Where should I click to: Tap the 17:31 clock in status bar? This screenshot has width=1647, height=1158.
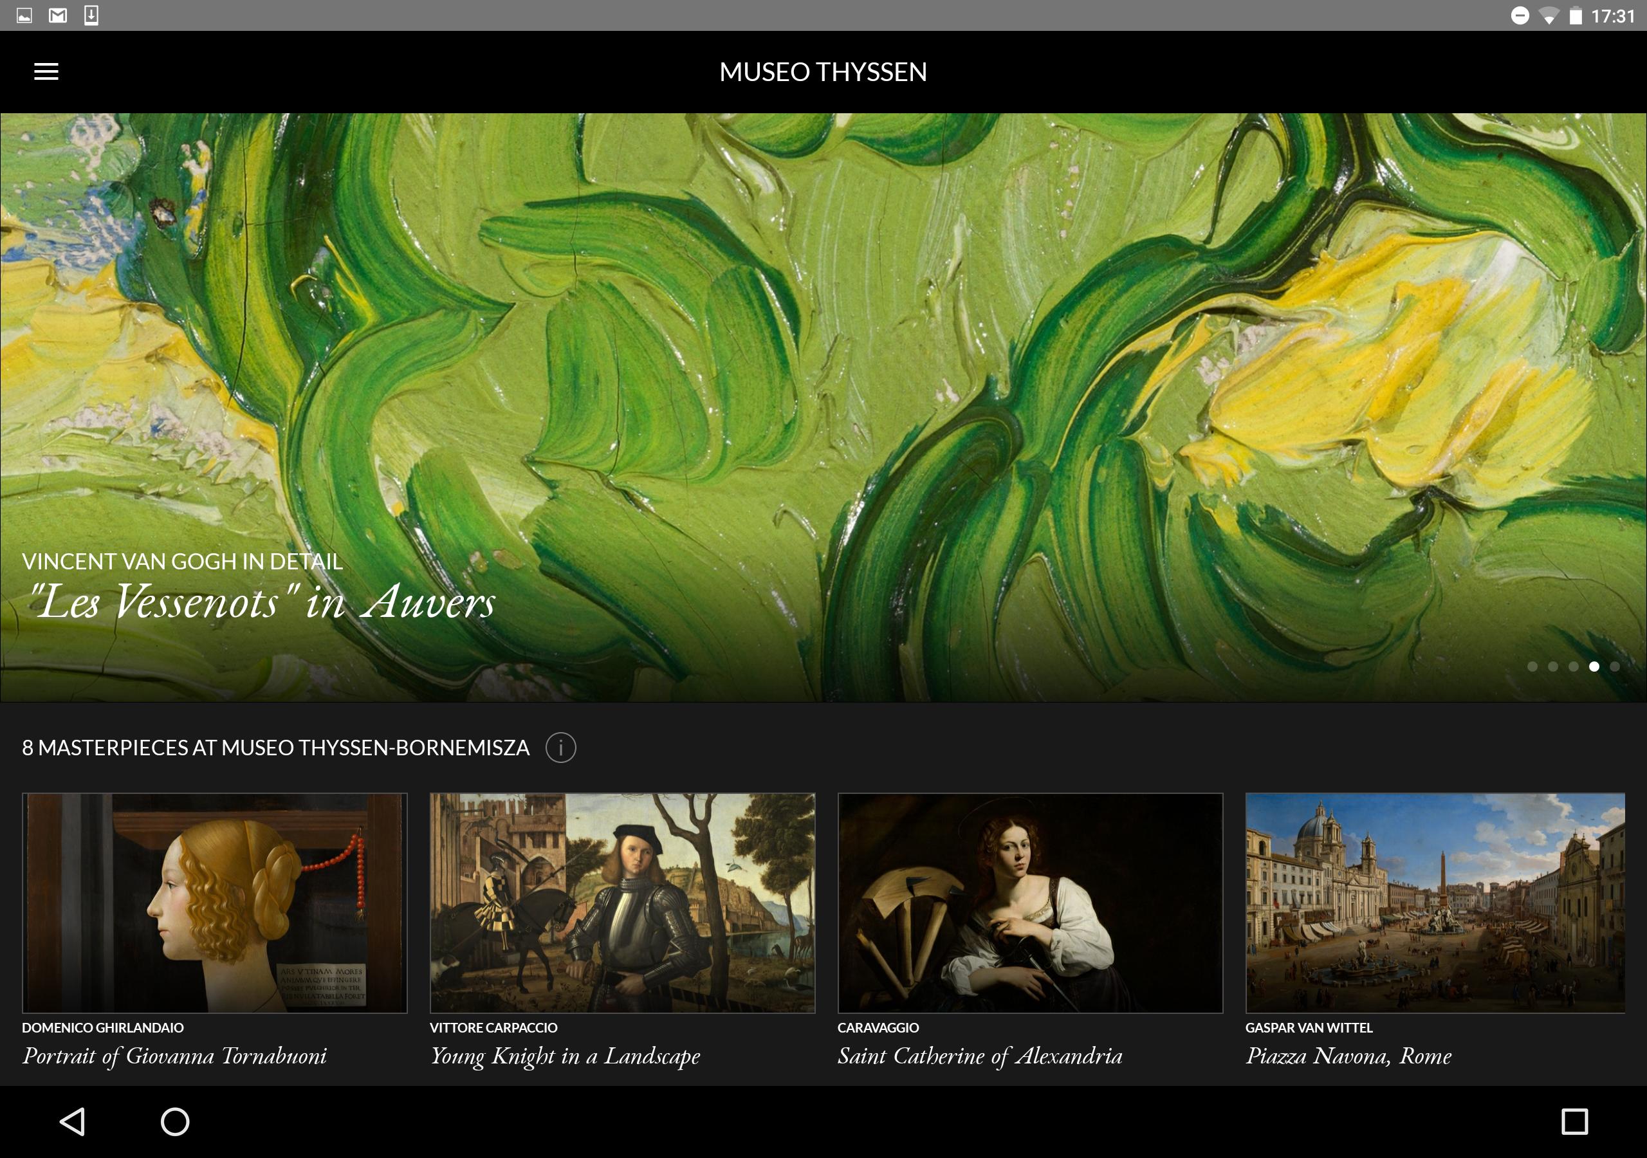click(x=1612, y=16)
